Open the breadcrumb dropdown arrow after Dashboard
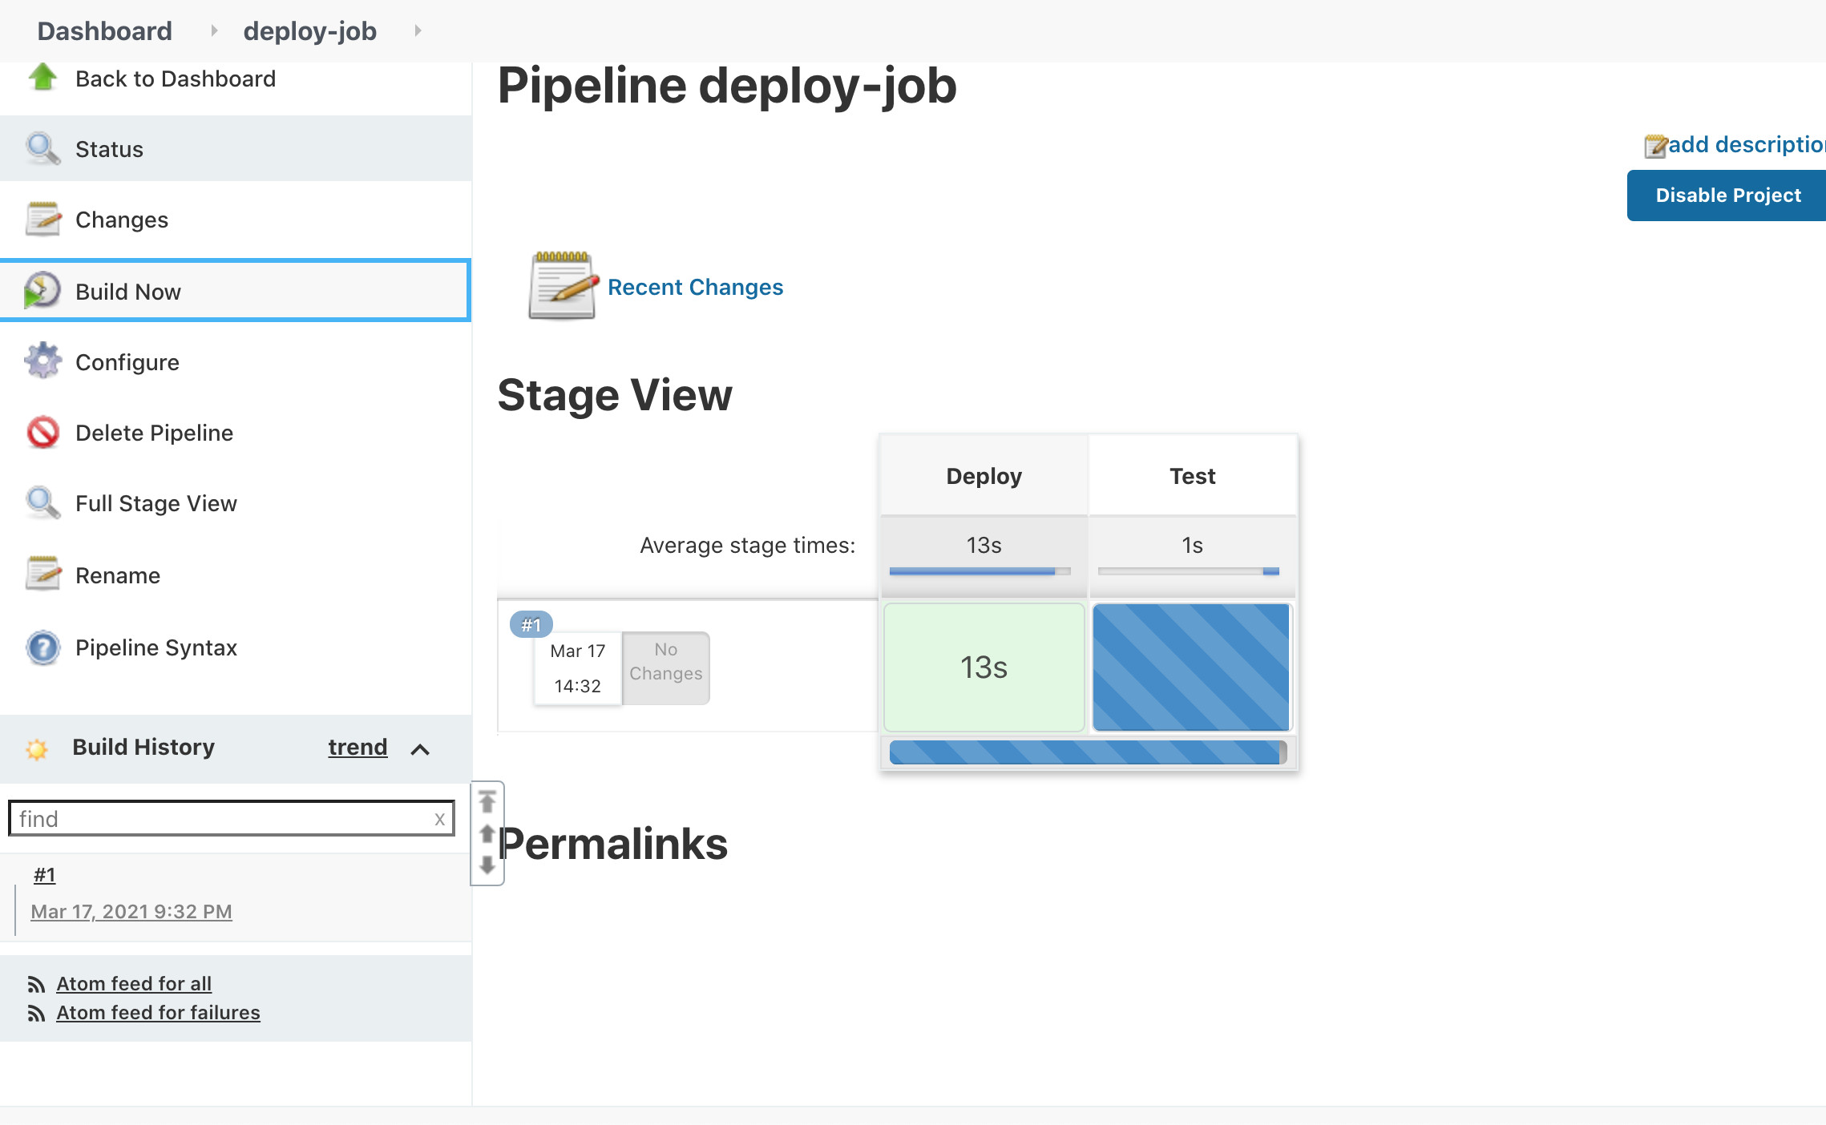The image size is (1826, 1125). point(213,30)
